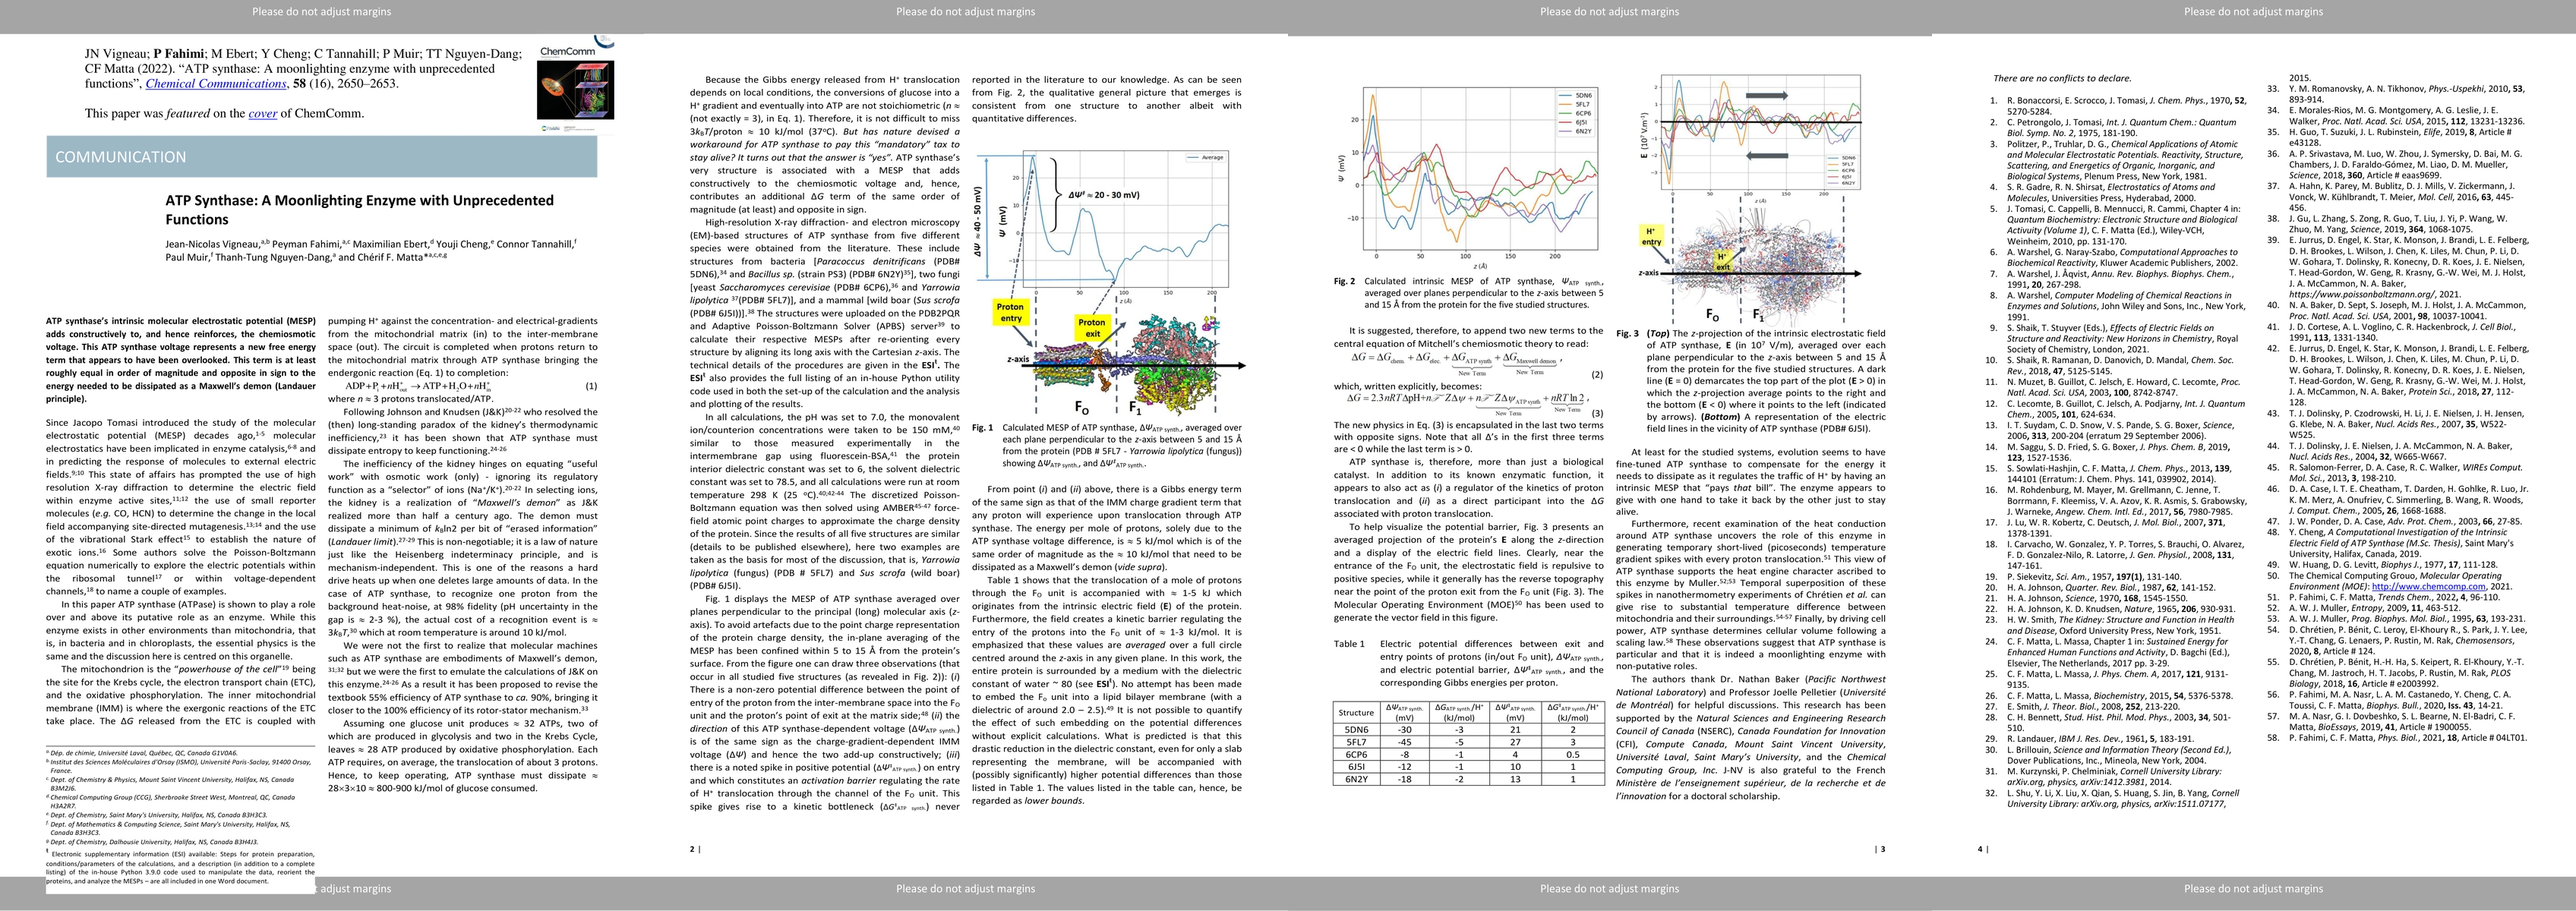This screenshot has height=911, width=2576.
Task: Click the yellow "Proton entry" label in Fig. 1
Action: point(1010,313)
